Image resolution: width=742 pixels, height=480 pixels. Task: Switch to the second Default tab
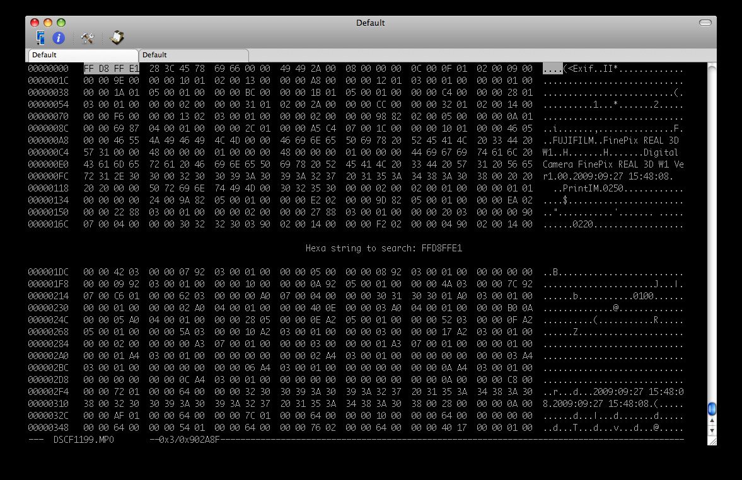point(194,55)
